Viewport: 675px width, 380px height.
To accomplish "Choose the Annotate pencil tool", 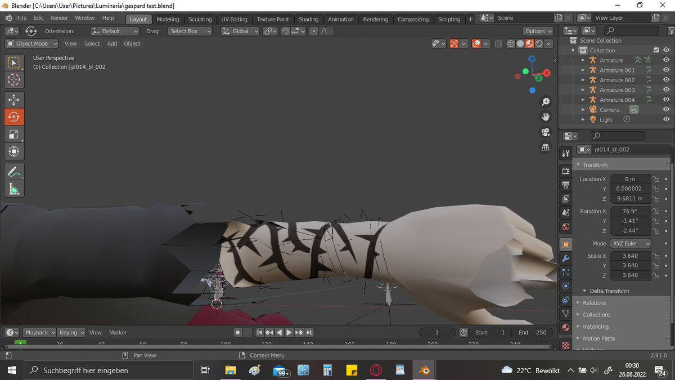I will (x=14, y=172).
